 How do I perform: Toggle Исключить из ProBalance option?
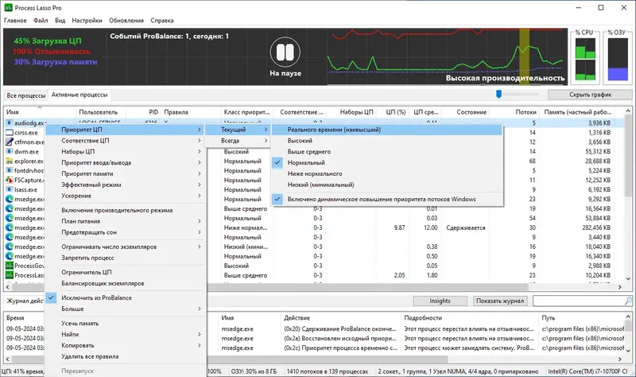click(x=125, y=297)
